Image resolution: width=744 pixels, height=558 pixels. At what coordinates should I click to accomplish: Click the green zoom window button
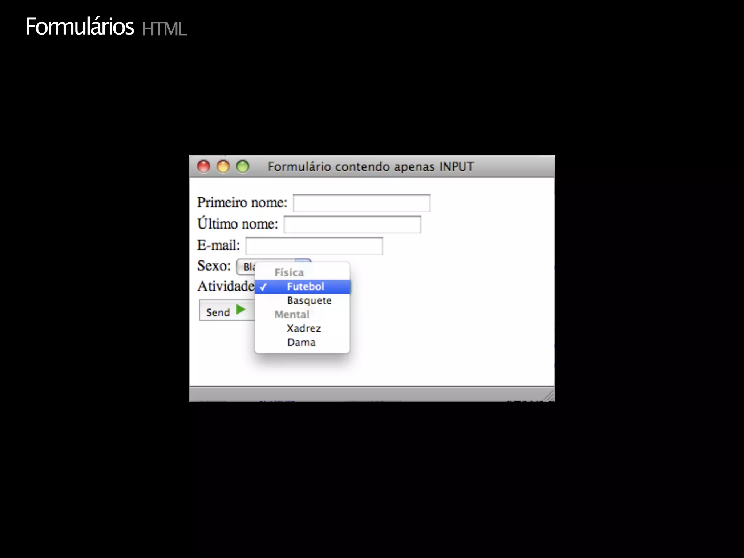[x=243, y=167]
